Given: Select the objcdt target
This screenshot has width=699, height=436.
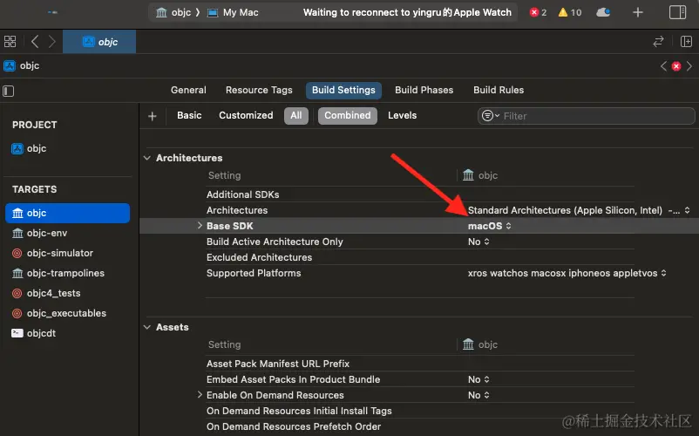Looking at the screenshot, I should (33, 333).
